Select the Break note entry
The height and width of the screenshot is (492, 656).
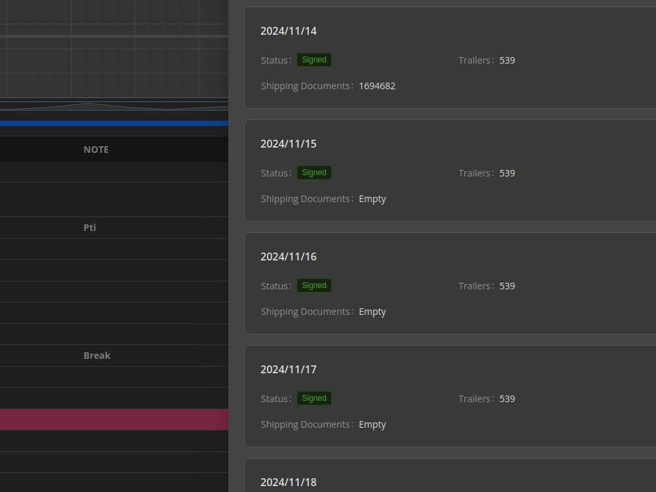pos(97,355)
